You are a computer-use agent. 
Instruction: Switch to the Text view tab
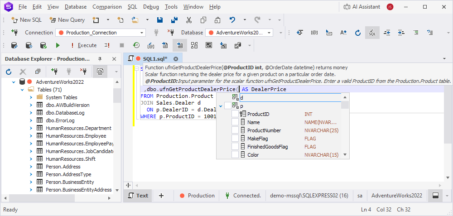click(x=137, y=196)
